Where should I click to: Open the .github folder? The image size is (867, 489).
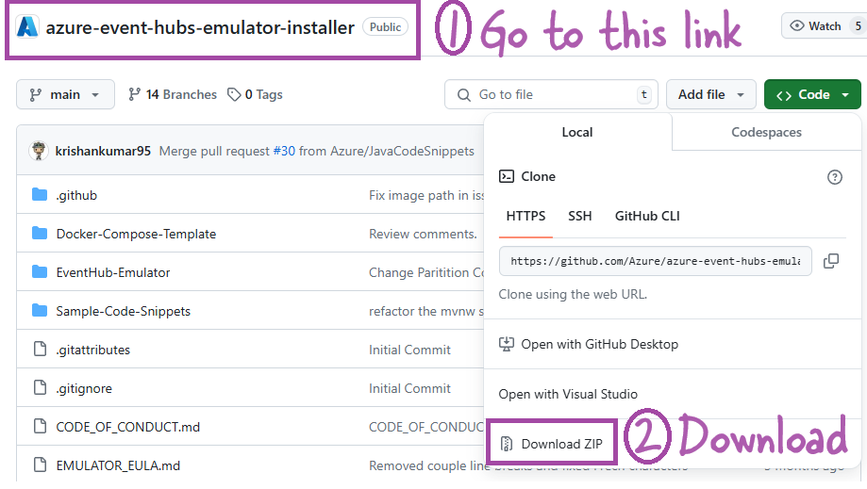point(76,195)
